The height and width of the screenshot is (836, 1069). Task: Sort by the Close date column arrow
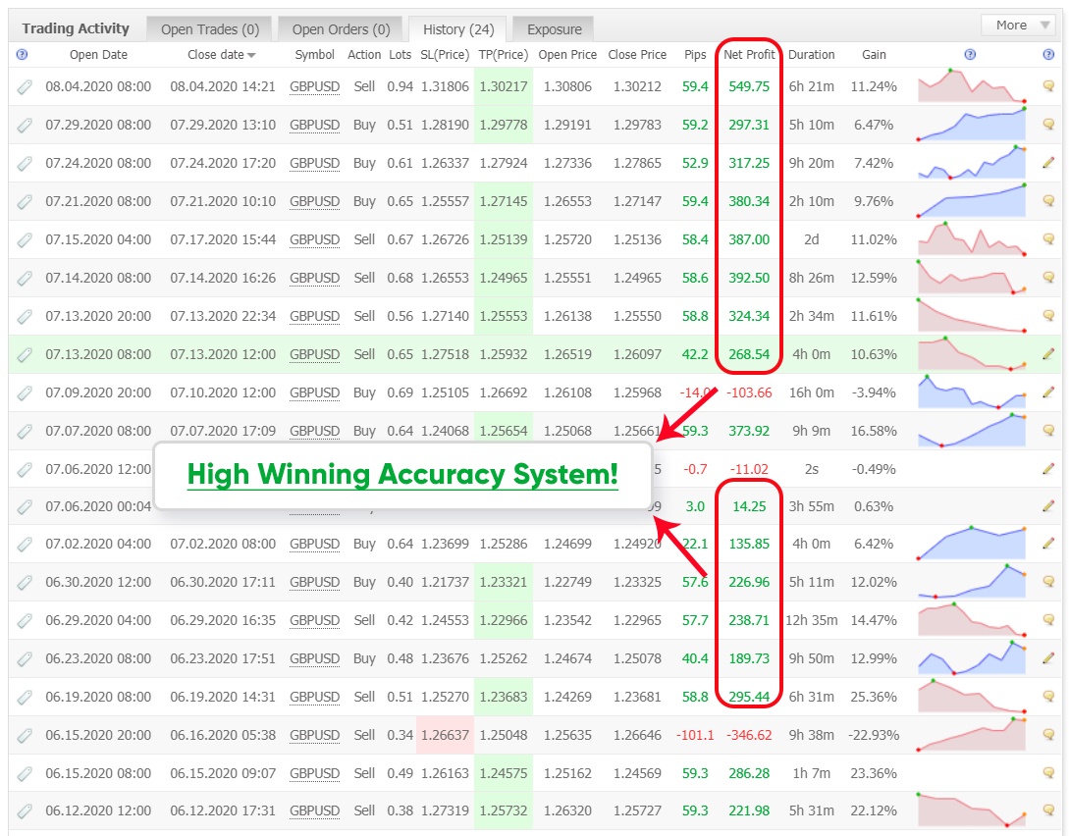pos(251,55)
